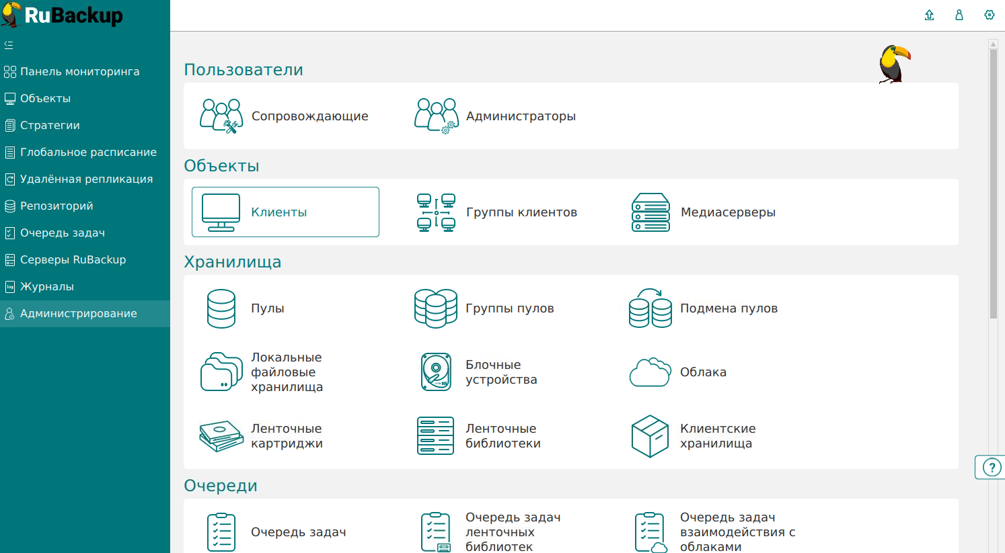
Task: Open the Ленточные картриджи icon
Action: (x=221, y=436)
